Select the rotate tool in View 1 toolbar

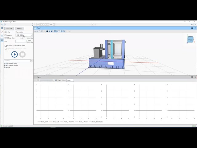click(x=40, y=31)
